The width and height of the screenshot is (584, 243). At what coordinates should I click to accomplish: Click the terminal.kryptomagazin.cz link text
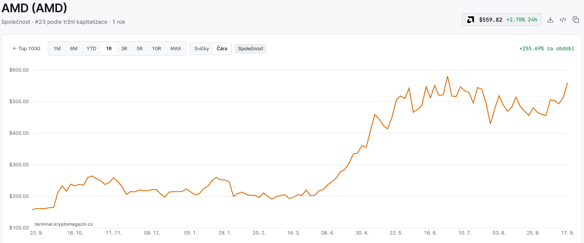tap(64, 224)
